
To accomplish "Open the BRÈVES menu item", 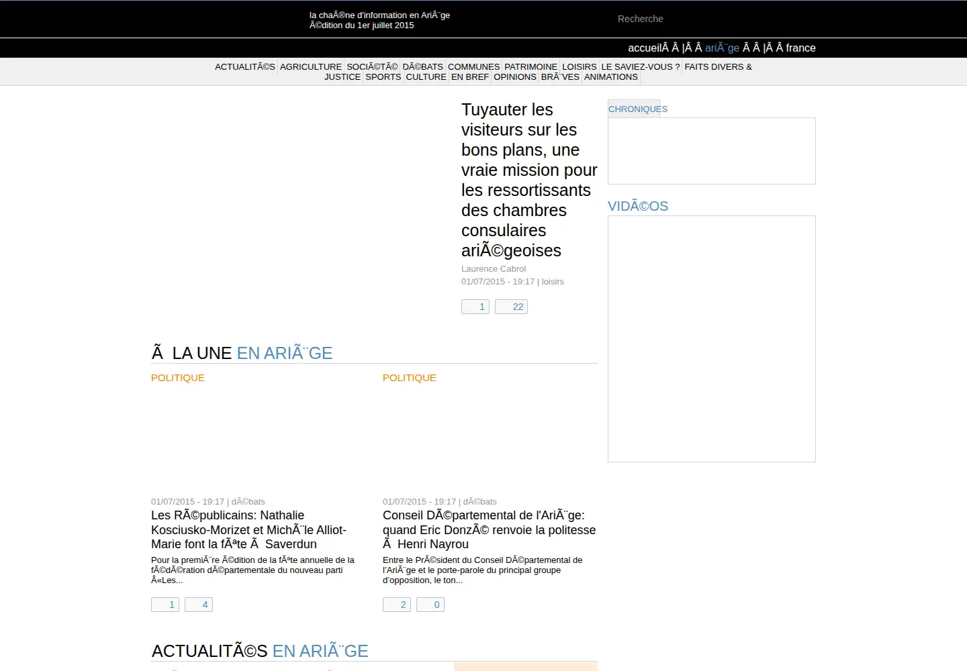I will pos(560,76).
